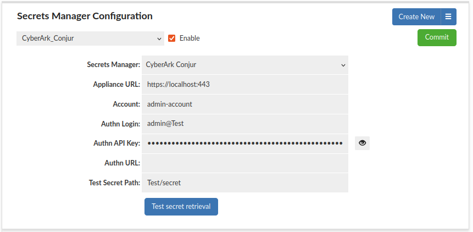Screen dimensions: 473x232
Task: Click the Secrets Manager field label
Action: (114, 65)
